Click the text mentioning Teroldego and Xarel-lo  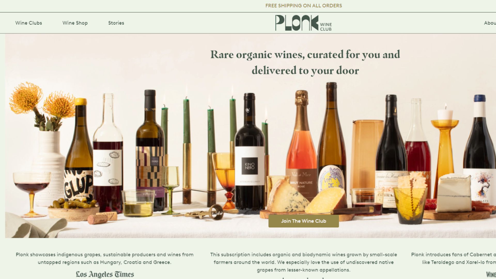(x=454, y=258)
